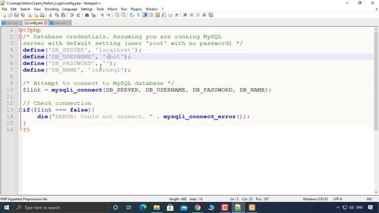Open the Plugins menu

click(x=136, y=9)
